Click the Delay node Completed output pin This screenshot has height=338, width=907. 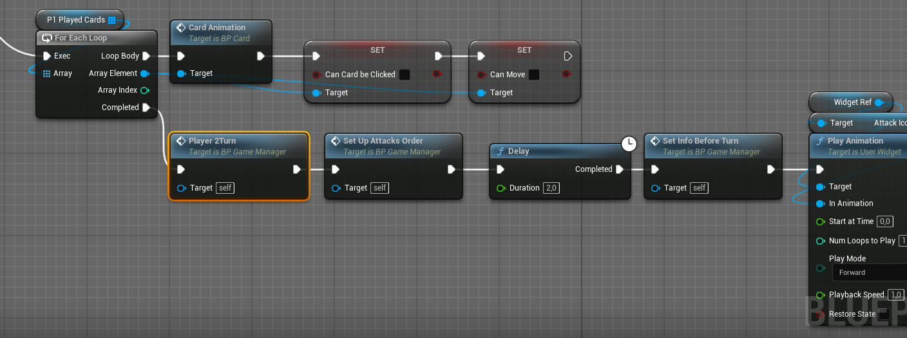pyautogui.click(x=620, y=169)
